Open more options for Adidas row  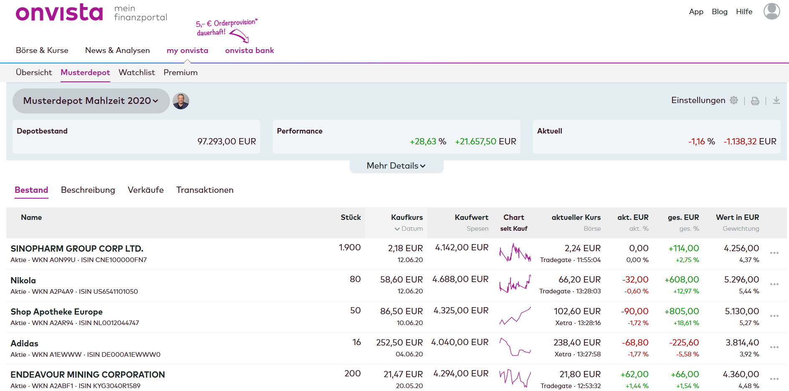pyautogui.click(x=774, y=347)
